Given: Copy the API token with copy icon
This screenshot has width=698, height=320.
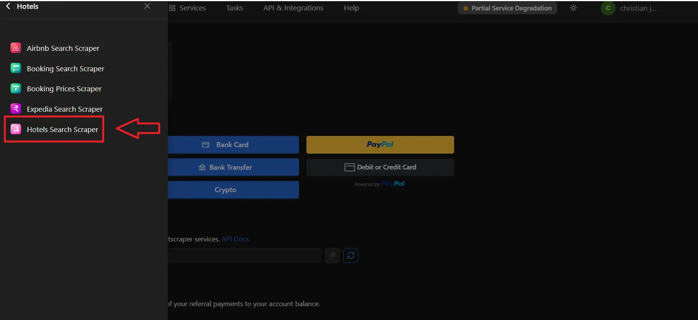Looking at the screenshot, I should click(332, 255).
